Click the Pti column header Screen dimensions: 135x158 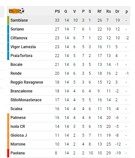(x=57, y=11)
